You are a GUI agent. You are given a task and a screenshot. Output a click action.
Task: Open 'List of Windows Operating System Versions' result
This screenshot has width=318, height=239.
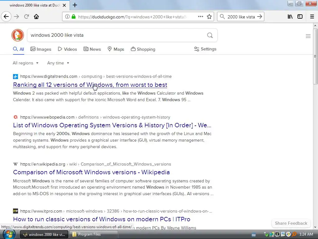pyautogui.click(x=112, y=125)
